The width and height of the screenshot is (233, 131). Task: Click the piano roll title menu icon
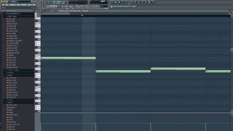coord(60,11)
